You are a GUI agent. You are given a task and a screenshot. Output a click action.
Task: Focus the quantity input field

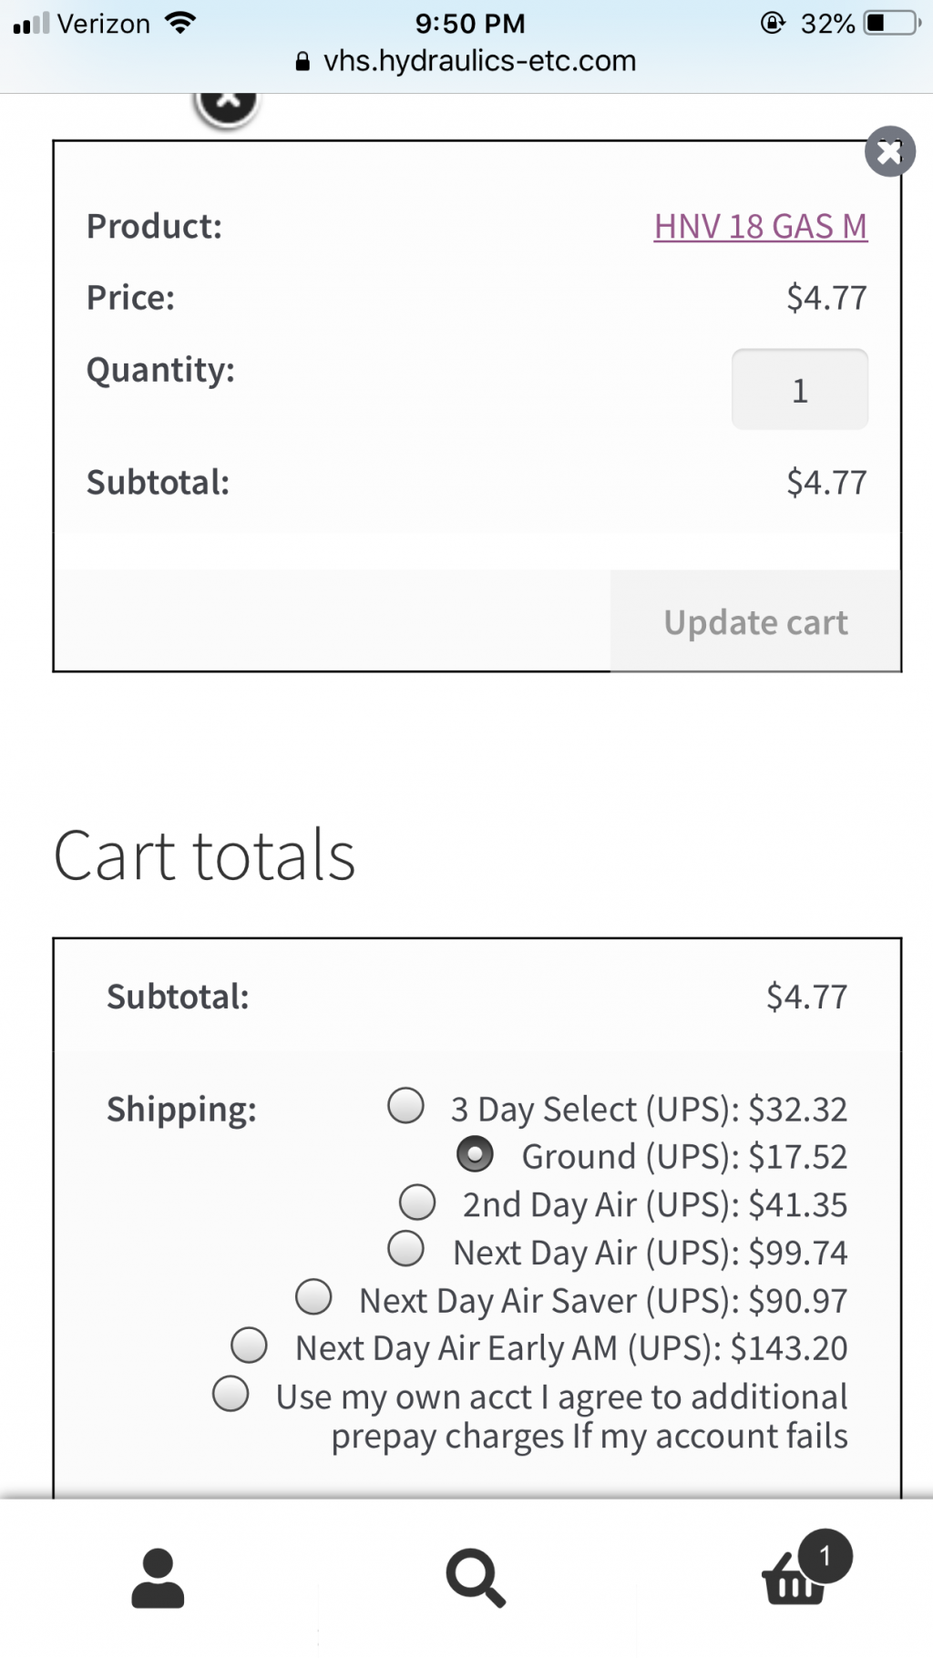(800, 389)
